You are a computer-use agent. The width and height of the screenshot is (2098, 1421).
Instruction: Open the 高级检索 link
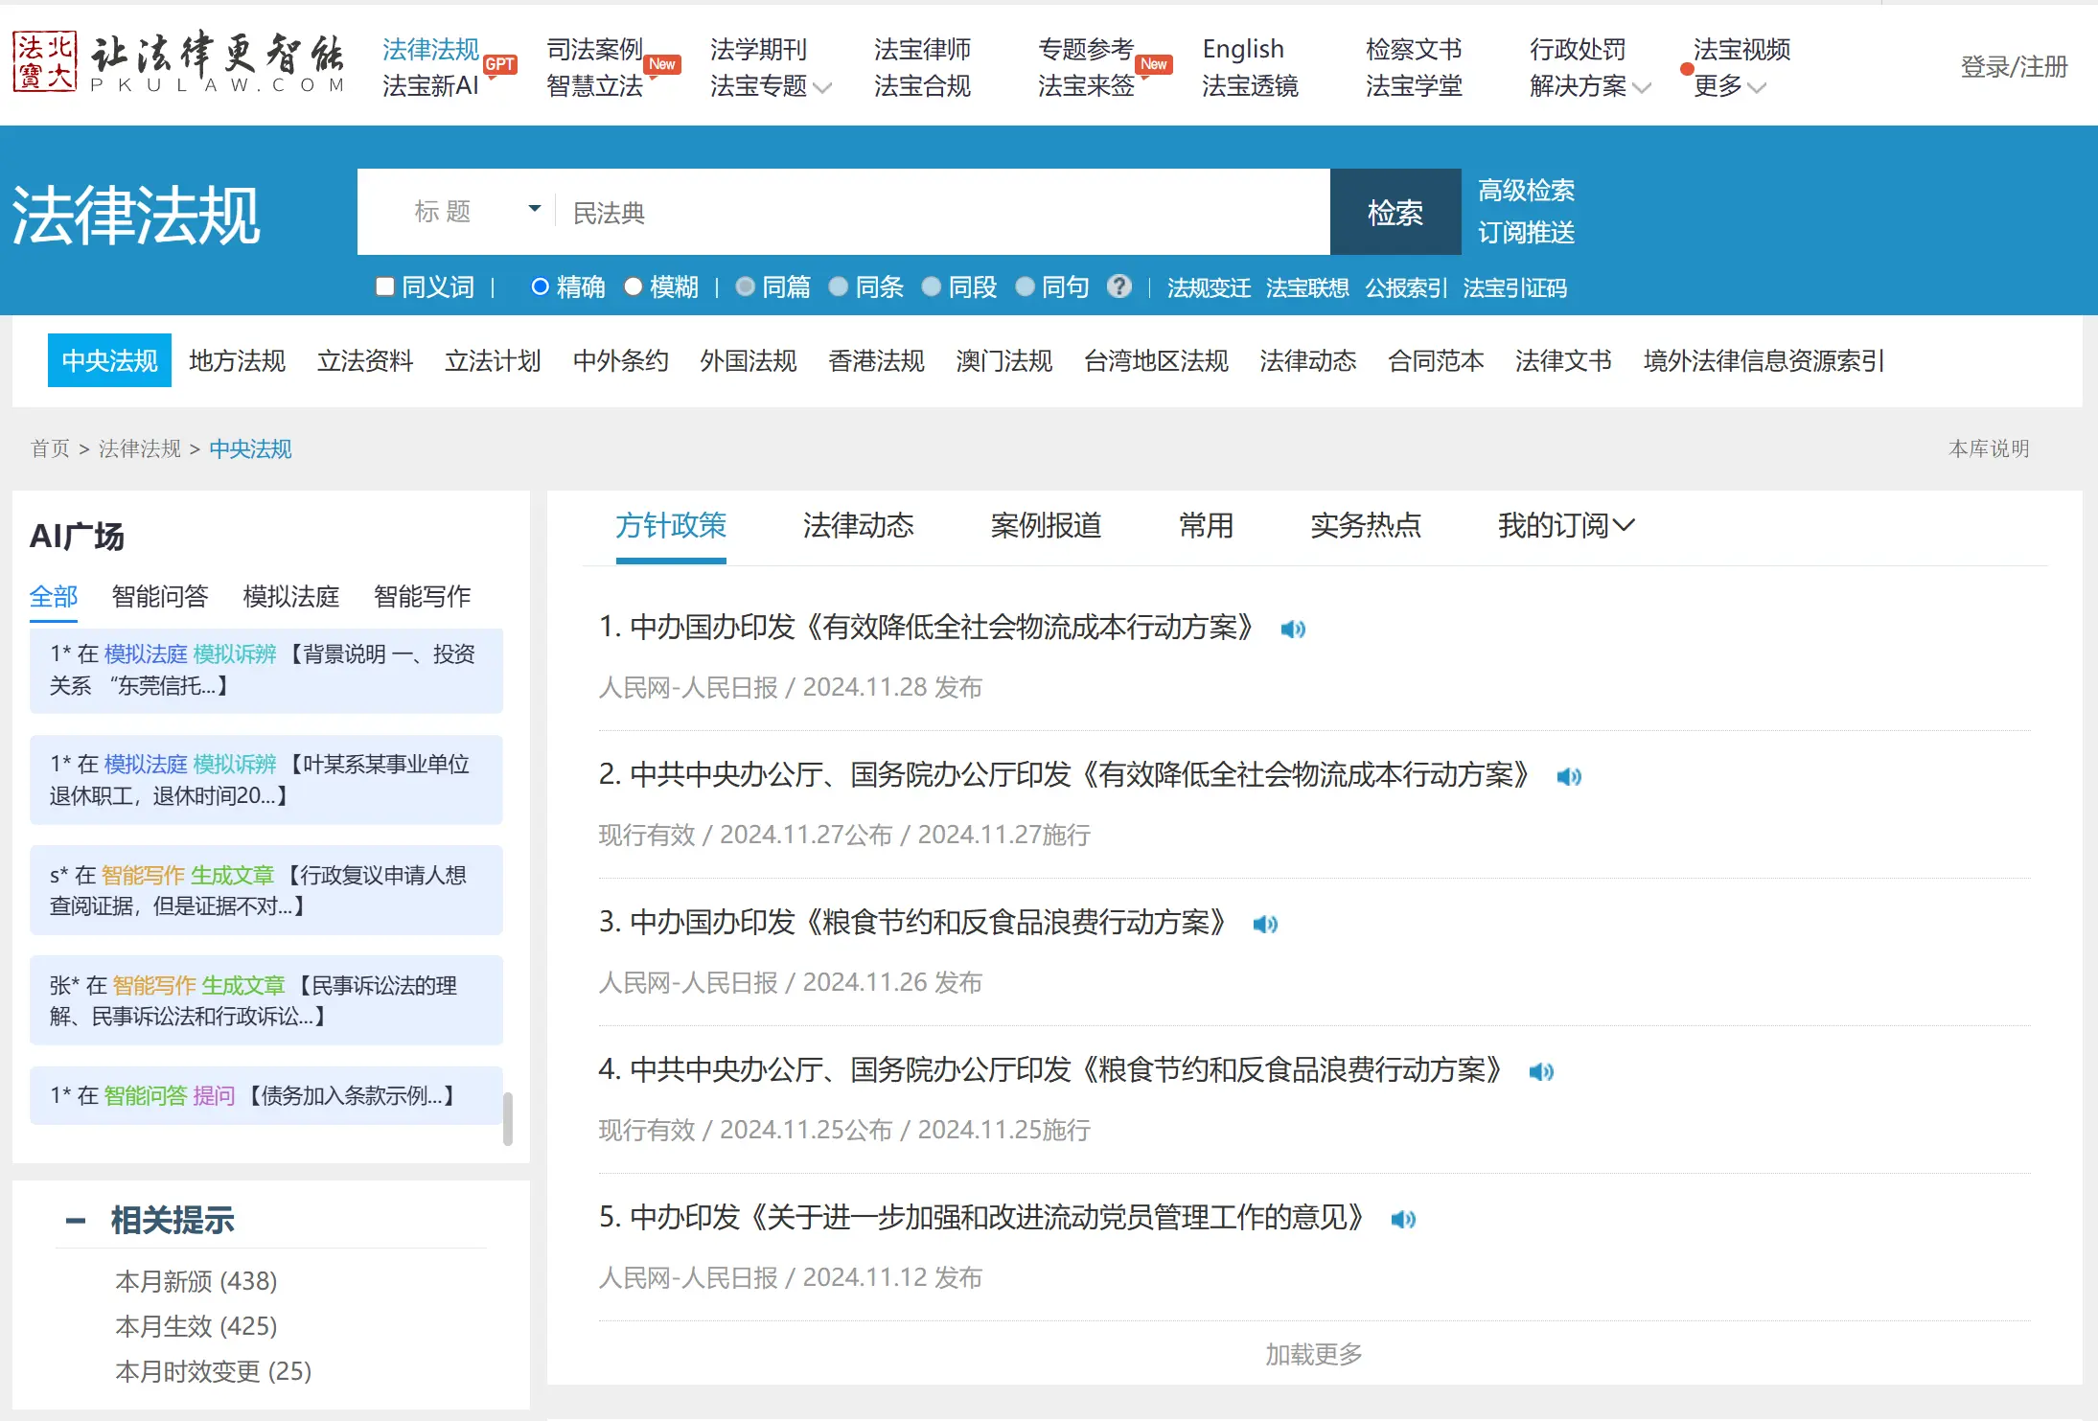pyautogui.click(x=1525, y=190)
